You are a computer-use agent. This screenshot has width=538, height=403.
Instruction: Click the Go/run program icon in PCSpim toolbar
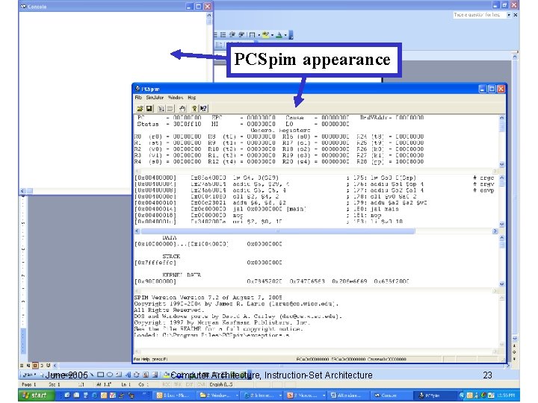pyautogui.click(x=161, y=109)
